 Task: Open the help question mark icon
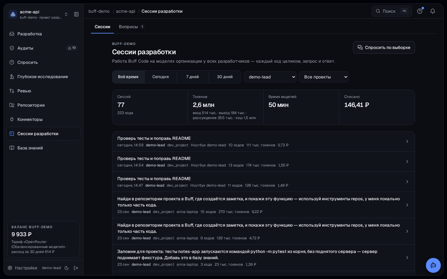click(x=420, y=11)
